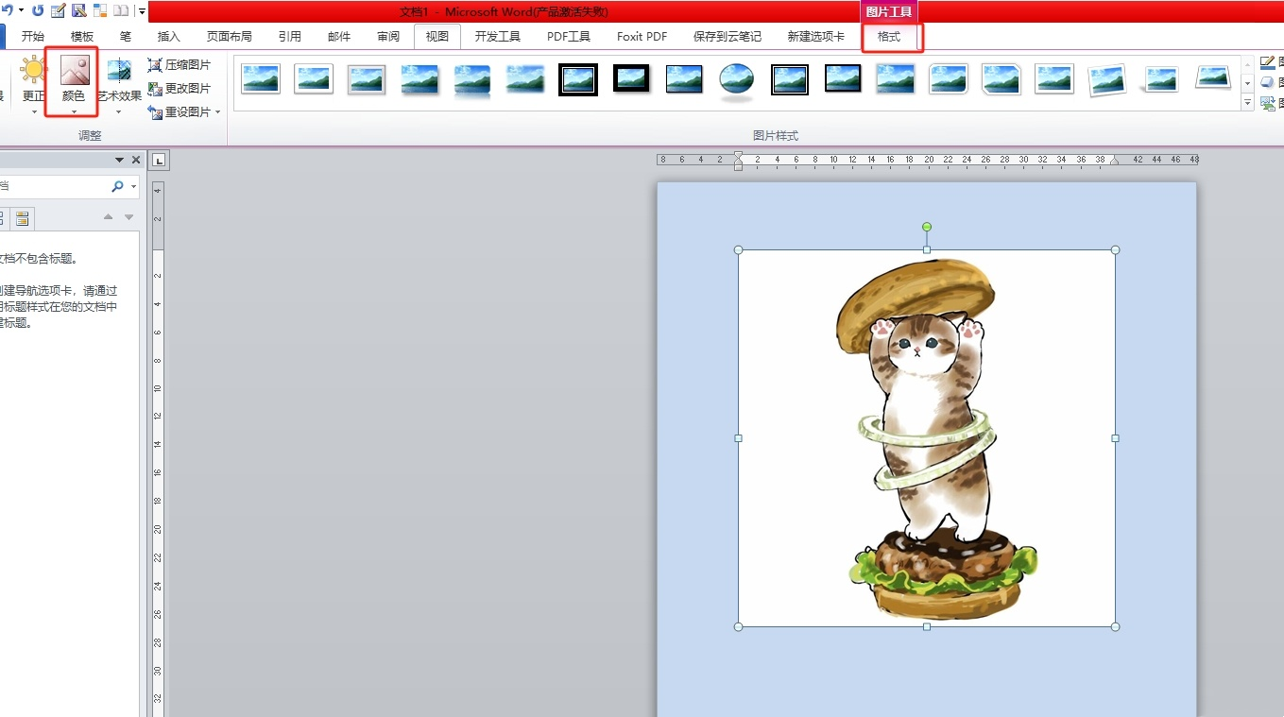This screenshot has height=717, width=1284.
Task: Apply the Rounded Diagonal Corner White style
Action: pyautogui.click(x=949, y=79)
